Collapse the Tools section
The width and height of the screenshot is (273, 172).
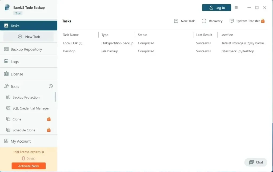coord(50,86)
